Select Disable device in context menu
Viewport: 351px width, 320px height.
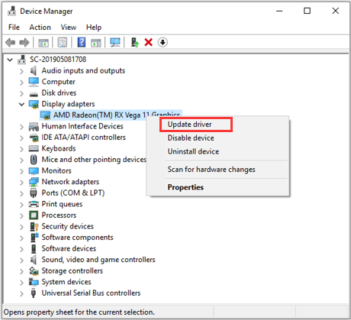point(191,138)
